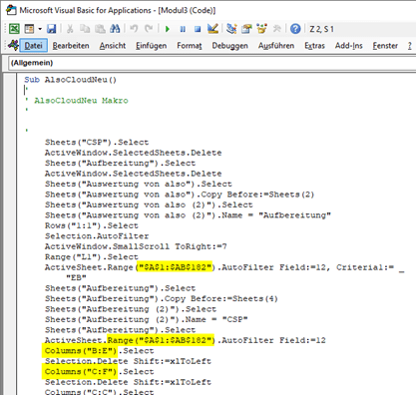Save the project with the disk icon

pyautogui.click(x=51, y=29)
